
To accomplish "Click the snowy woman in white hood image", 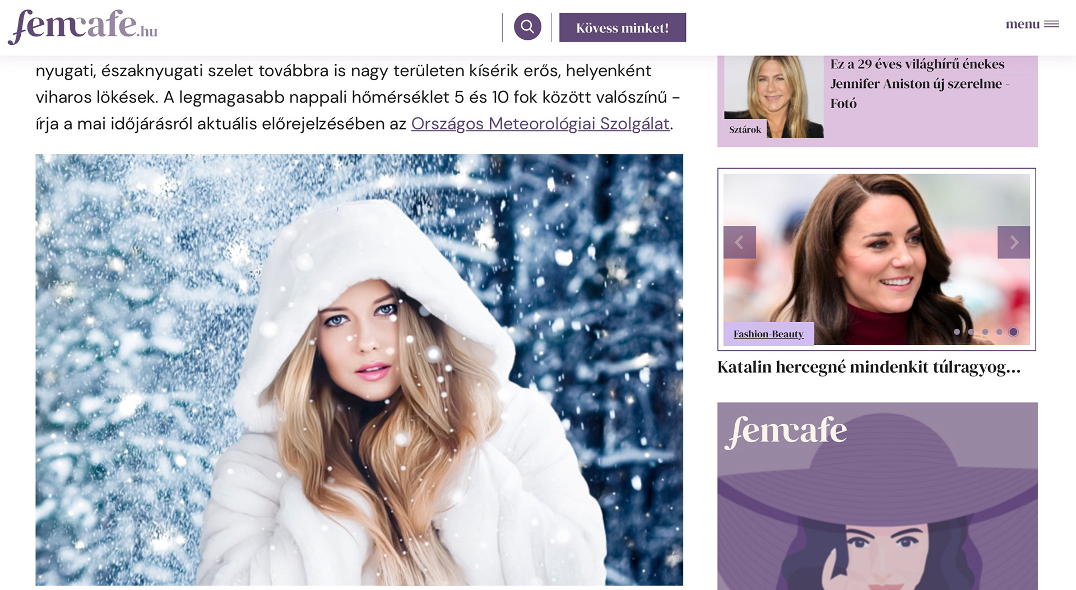I will click(359, 370).
